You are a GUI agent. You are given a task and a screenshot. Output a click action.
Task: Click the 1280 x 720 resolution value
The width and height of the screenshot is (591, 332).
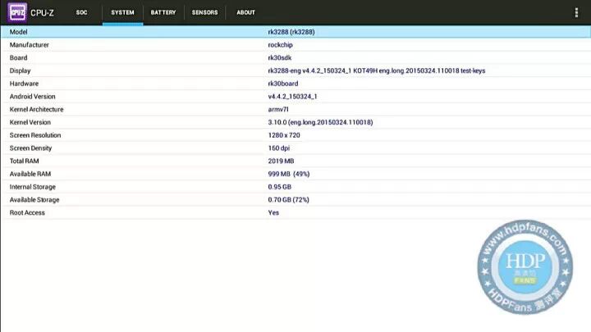tap(284, 135)
